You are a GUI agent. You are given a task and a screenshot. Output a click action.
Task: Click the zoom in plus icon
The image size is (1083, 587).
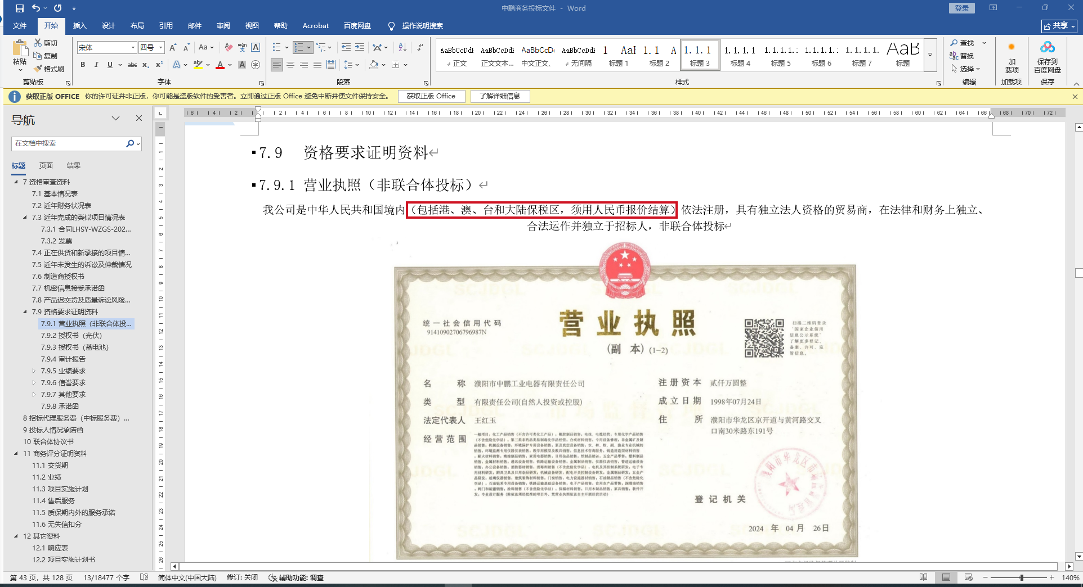pyautogui.click(x=1051, y=577)
